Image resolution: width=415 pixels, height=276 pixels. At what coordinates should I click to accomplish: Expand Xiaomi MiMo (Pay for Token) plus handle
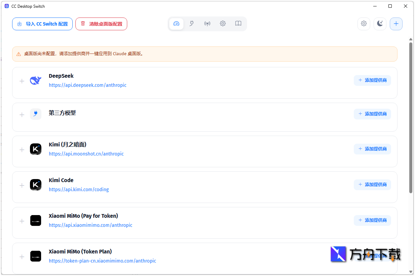coord(22,221)
